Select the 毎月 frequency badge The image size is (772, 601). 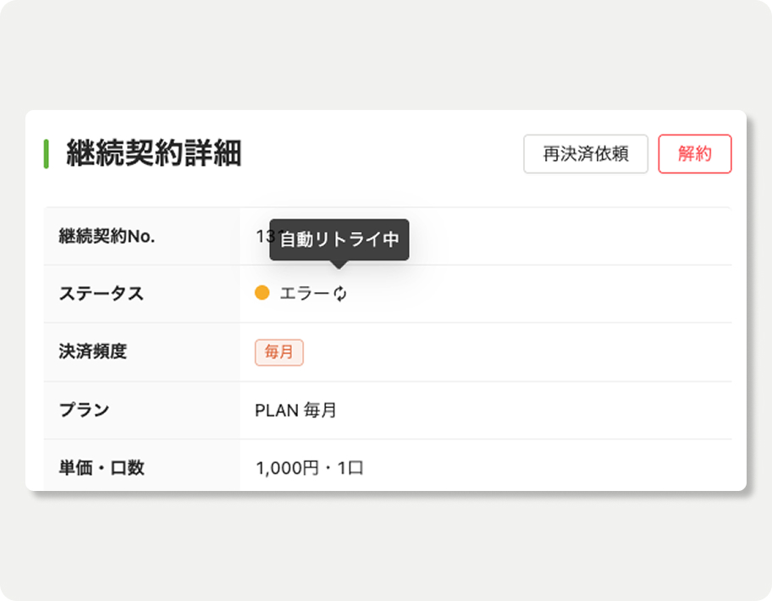click(x=278, y=352)
